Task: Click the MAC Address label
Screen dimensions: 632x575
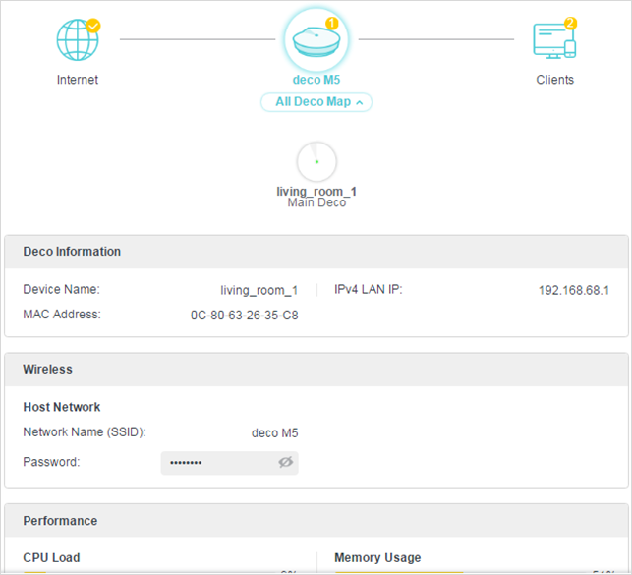Action: (x=62, y=315)
